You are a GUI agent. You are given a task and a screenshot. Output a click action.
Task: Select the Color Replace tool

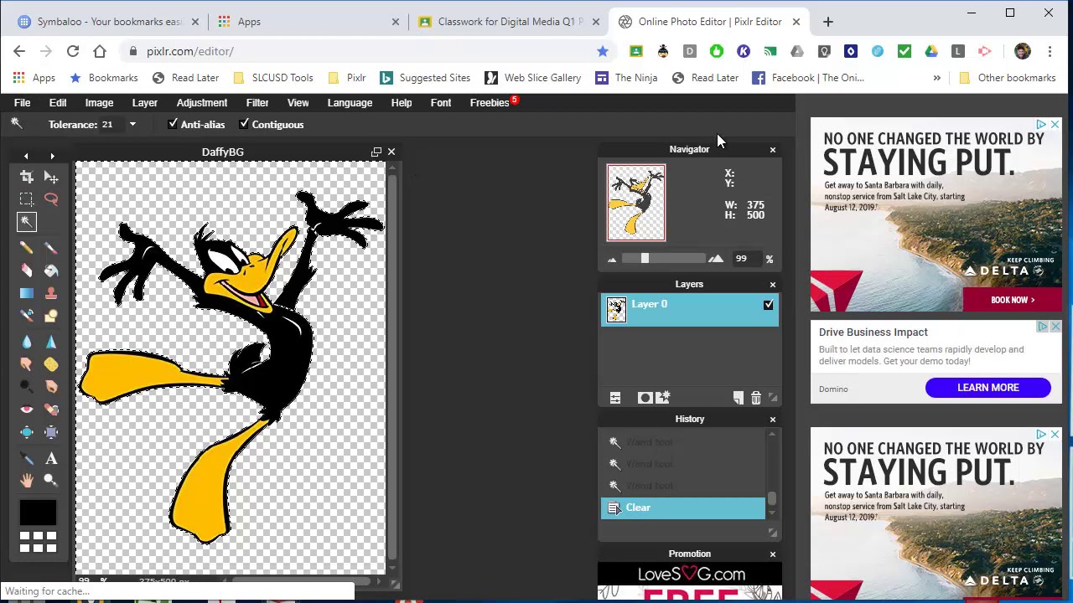tap(27, 316)
